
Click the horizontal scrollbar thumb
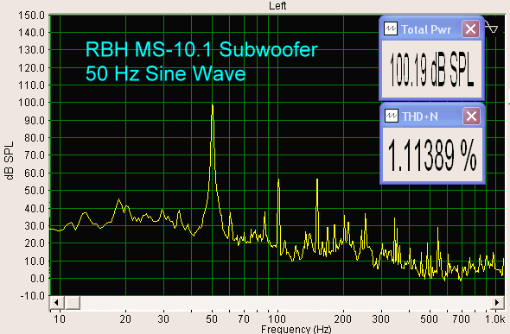point(72,303)
